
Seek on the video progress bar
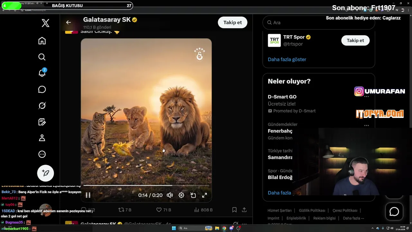coord(146,186)
